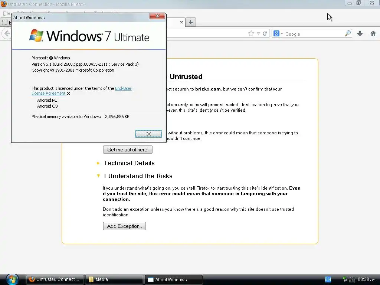Close the current Firefox tab
380x285 pixels.
coord(181,22)
